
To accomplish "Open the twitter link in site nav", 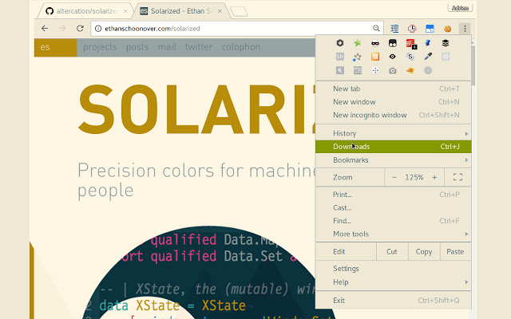I will tap(199, 47).
